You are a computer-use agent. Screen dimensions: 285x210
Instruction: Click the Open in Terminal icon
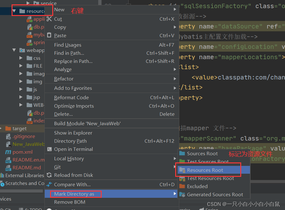click(x=49, y=149)
